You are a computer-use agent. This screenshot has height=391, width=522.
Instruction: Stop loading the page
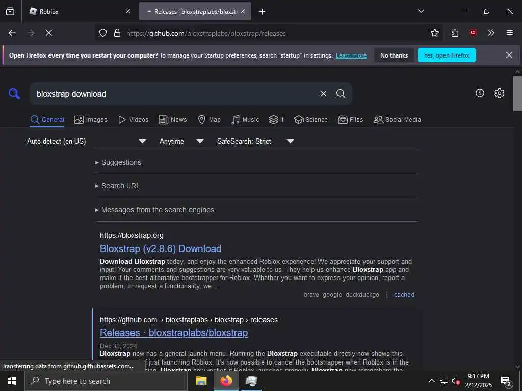coord(49,33)
